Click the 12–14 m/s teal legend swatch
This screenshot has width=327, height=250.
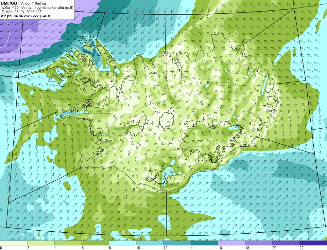(177, 243)
